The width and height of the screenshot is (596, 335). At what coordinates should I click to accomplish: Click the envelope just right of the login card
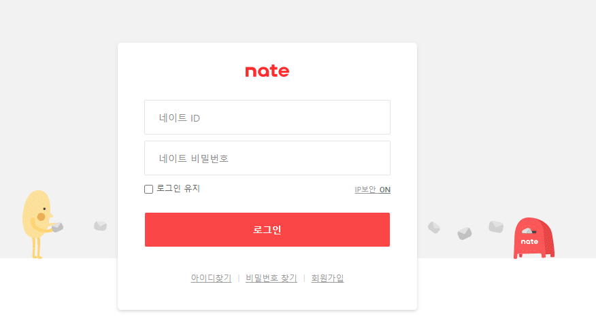[433, 228]
